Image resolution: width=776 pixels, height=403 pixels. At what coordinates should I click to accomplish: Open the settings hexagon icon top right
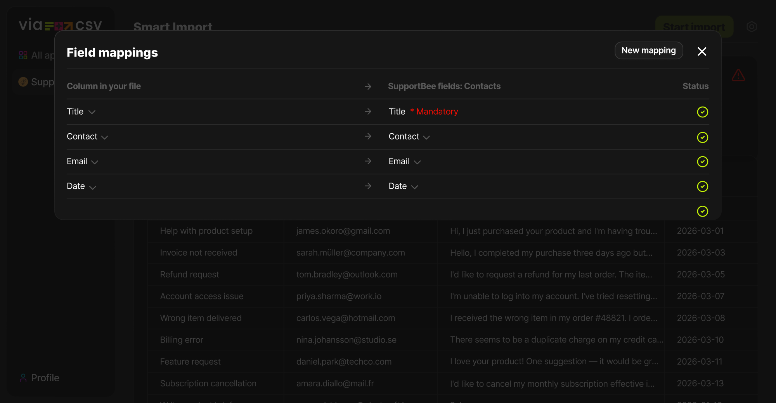pos(752,27)
